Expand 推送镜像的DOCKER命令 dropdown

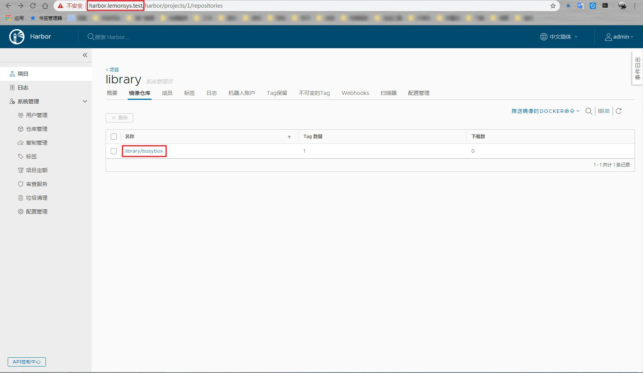click(x=545, y=111)
